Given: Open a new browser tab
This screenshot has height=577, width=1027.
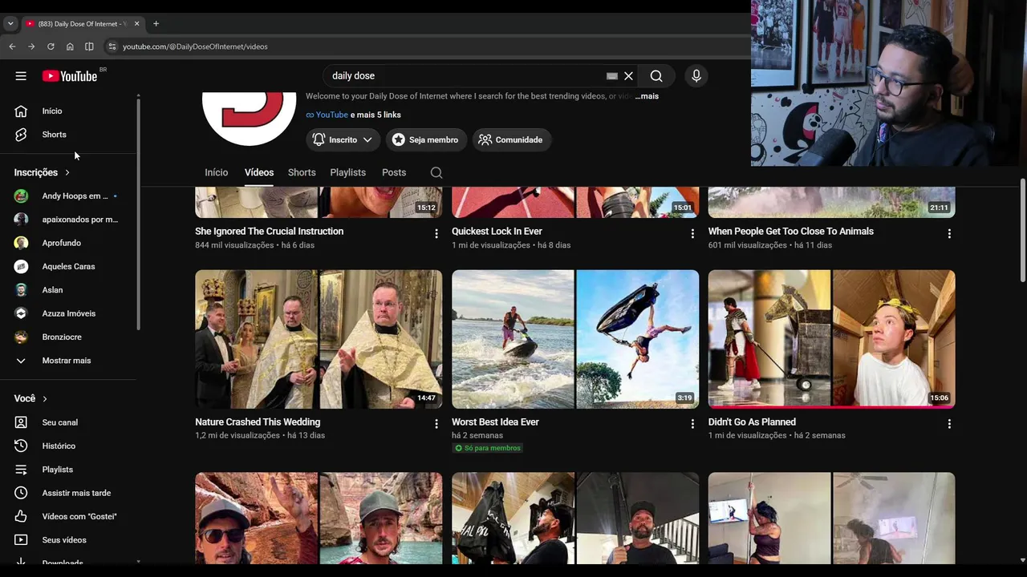Looking at the screenshot, I should coord(156,24).
